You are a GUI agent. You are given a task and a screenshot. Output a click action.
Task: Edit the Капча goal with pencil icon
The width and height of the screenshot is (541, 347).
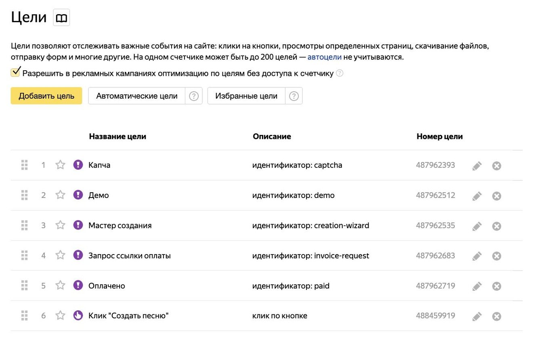(477, 166)
